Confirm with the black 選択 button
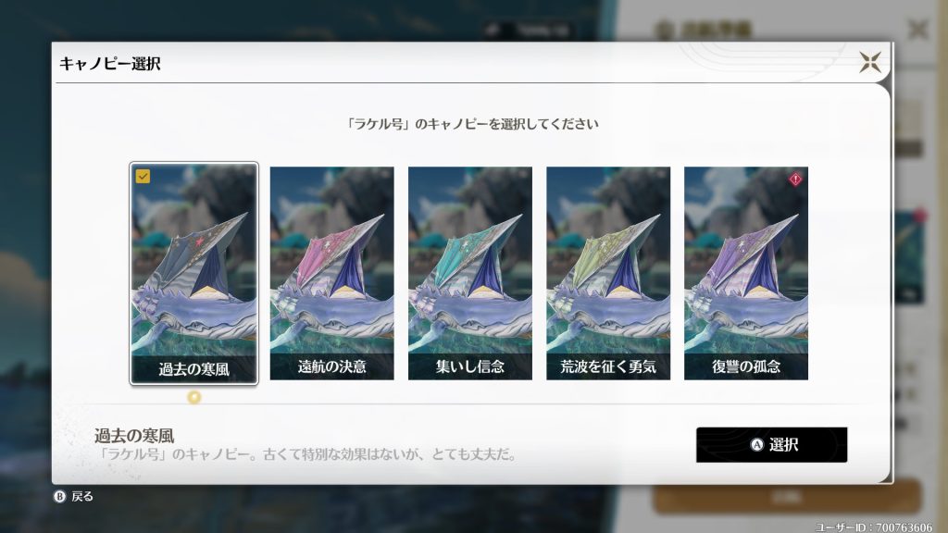This screenshot has height=533, width=948. click(771, 445)
